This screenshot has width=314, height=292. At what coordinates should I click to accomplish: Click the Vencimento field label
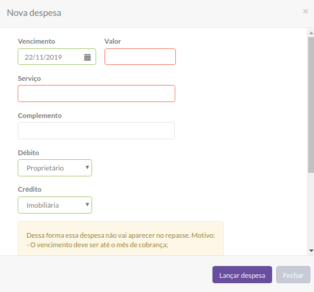pos(37,41)
